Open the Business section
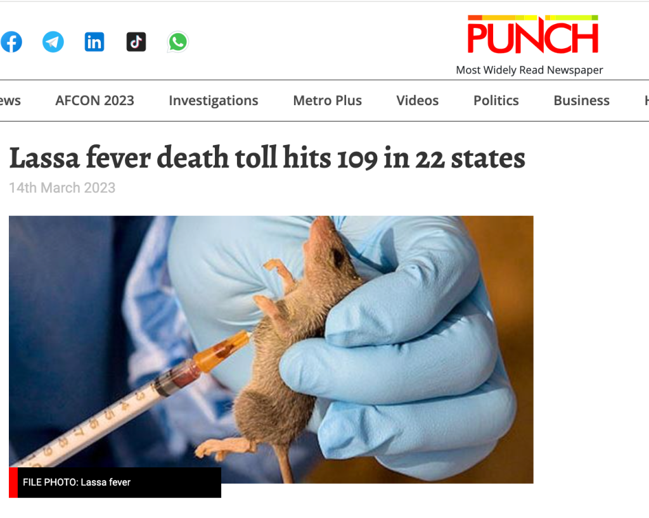649x518 pixels. (581, 101)
